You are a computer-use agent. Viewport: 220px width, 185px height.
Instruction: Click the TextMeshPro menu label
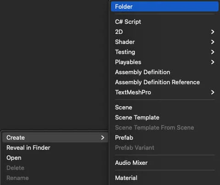click(133, 92)
